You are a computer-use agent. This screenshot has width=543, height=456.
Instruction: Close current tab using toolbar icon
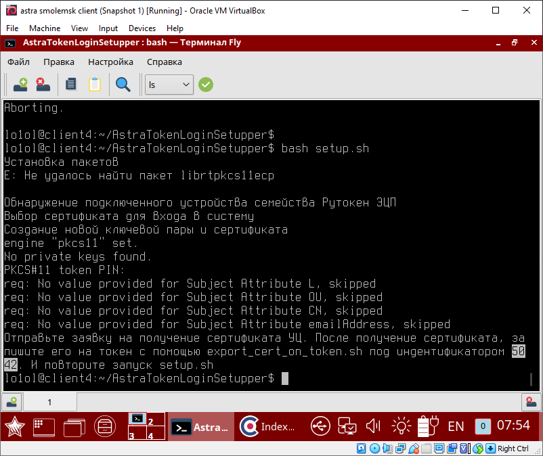click(x=43, y=85)
